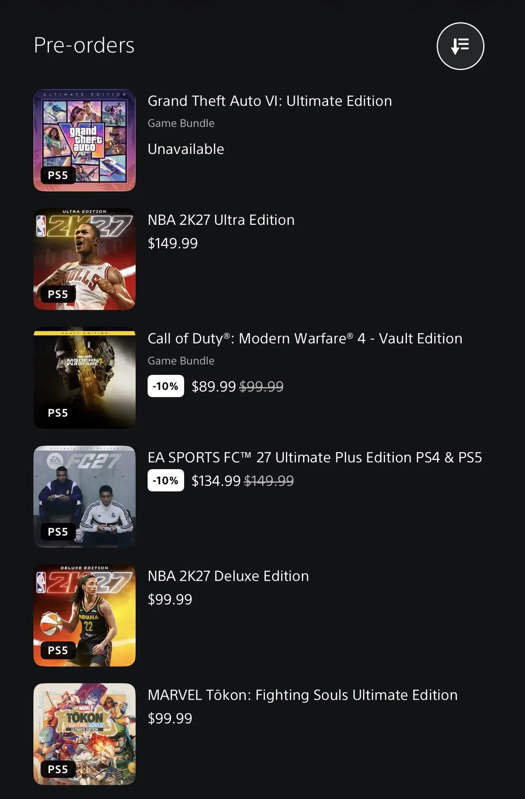
Task: Select NBA 2K27 Ultra Edition title
Action: click(221, 220)
